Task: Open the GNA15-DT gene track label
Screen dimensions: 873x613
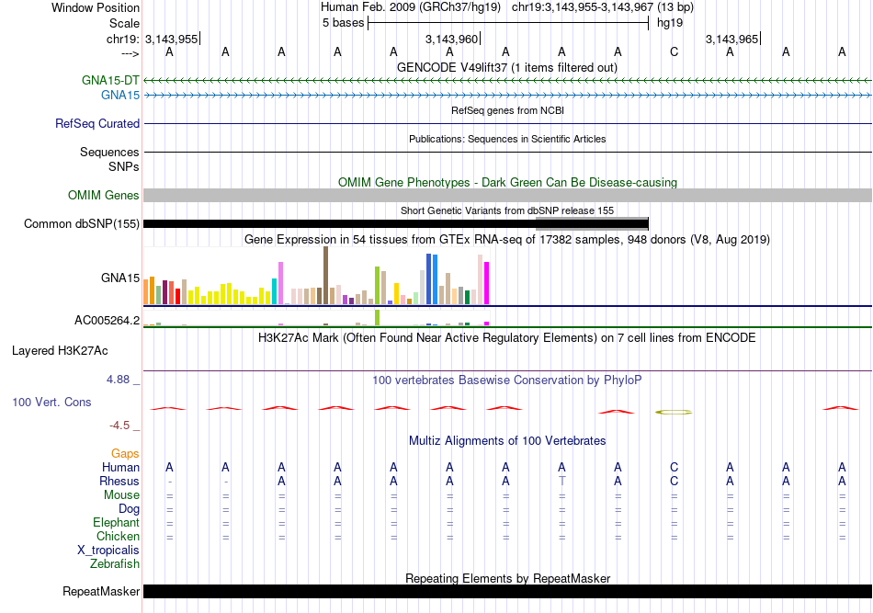Action: 110,80
